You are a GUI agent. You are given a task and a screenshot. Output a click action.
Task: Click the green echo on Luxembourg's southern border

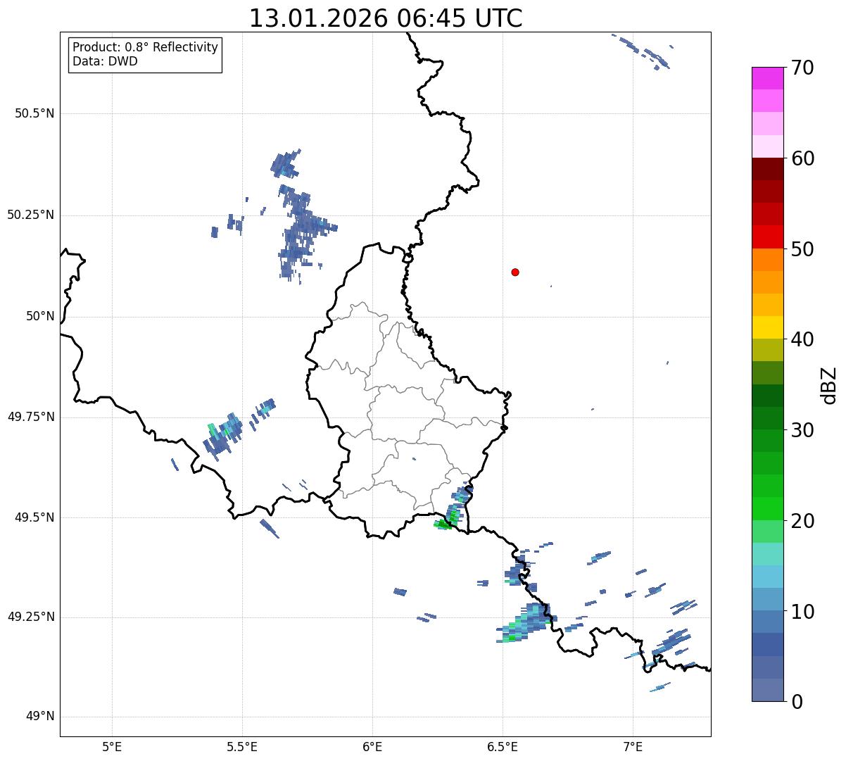[x=445, y=523]
